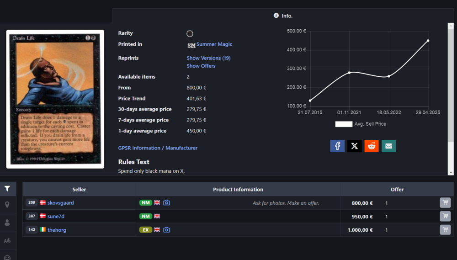Add sune7d's 950,00 € offer to cart
This screenshot has width=457, height=260.
tap(445, 216)
